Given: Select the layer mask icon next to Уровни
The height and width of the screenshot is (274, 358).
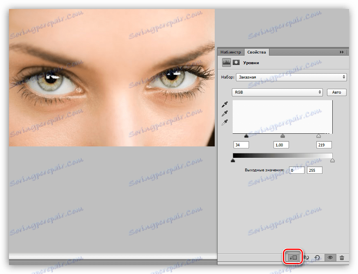Looking at the screenshot, I should tap(236, 63).
